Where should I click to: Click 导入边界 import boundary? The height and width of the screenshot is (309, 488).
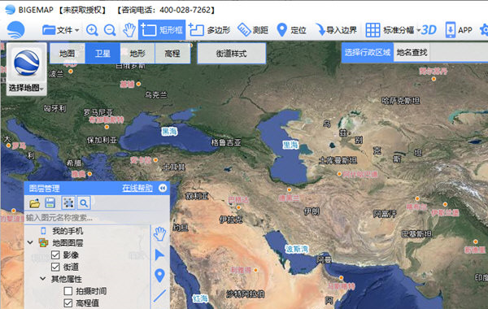pyautogui.click(x=335, y=30)
